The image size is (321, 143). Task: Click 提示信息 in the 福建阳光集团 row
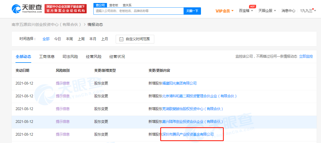click(x=63, y=83)
